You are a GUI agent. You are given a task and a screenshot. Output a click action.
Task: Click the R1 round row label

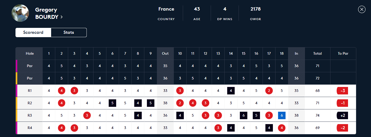30,91
